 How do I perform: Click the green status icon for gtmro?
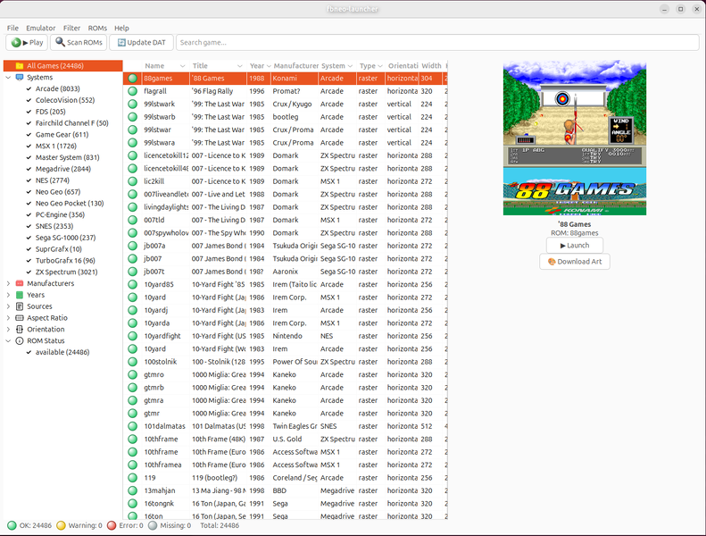[132, 374]
